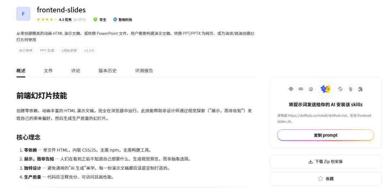This screenshot has height=190, width=389.
Task: Click the skillhub.cn install instruction text
Action: point(325,119)
